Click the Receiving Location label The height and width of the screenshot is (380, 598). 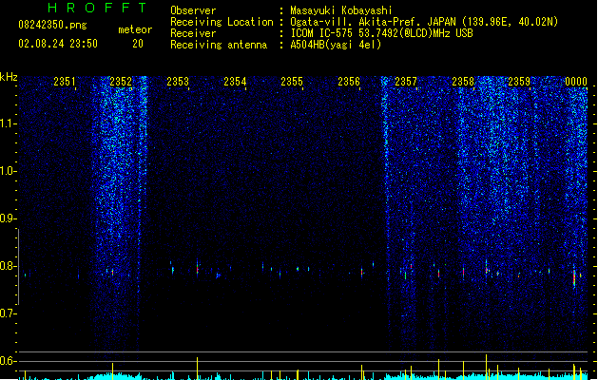(222, 22)
